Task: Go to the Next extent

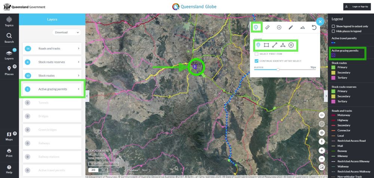Action: pos(146,170)
